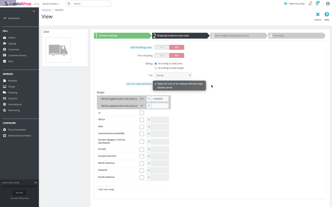
Task: Click the Advertising icon
Action: pos(5,110)
